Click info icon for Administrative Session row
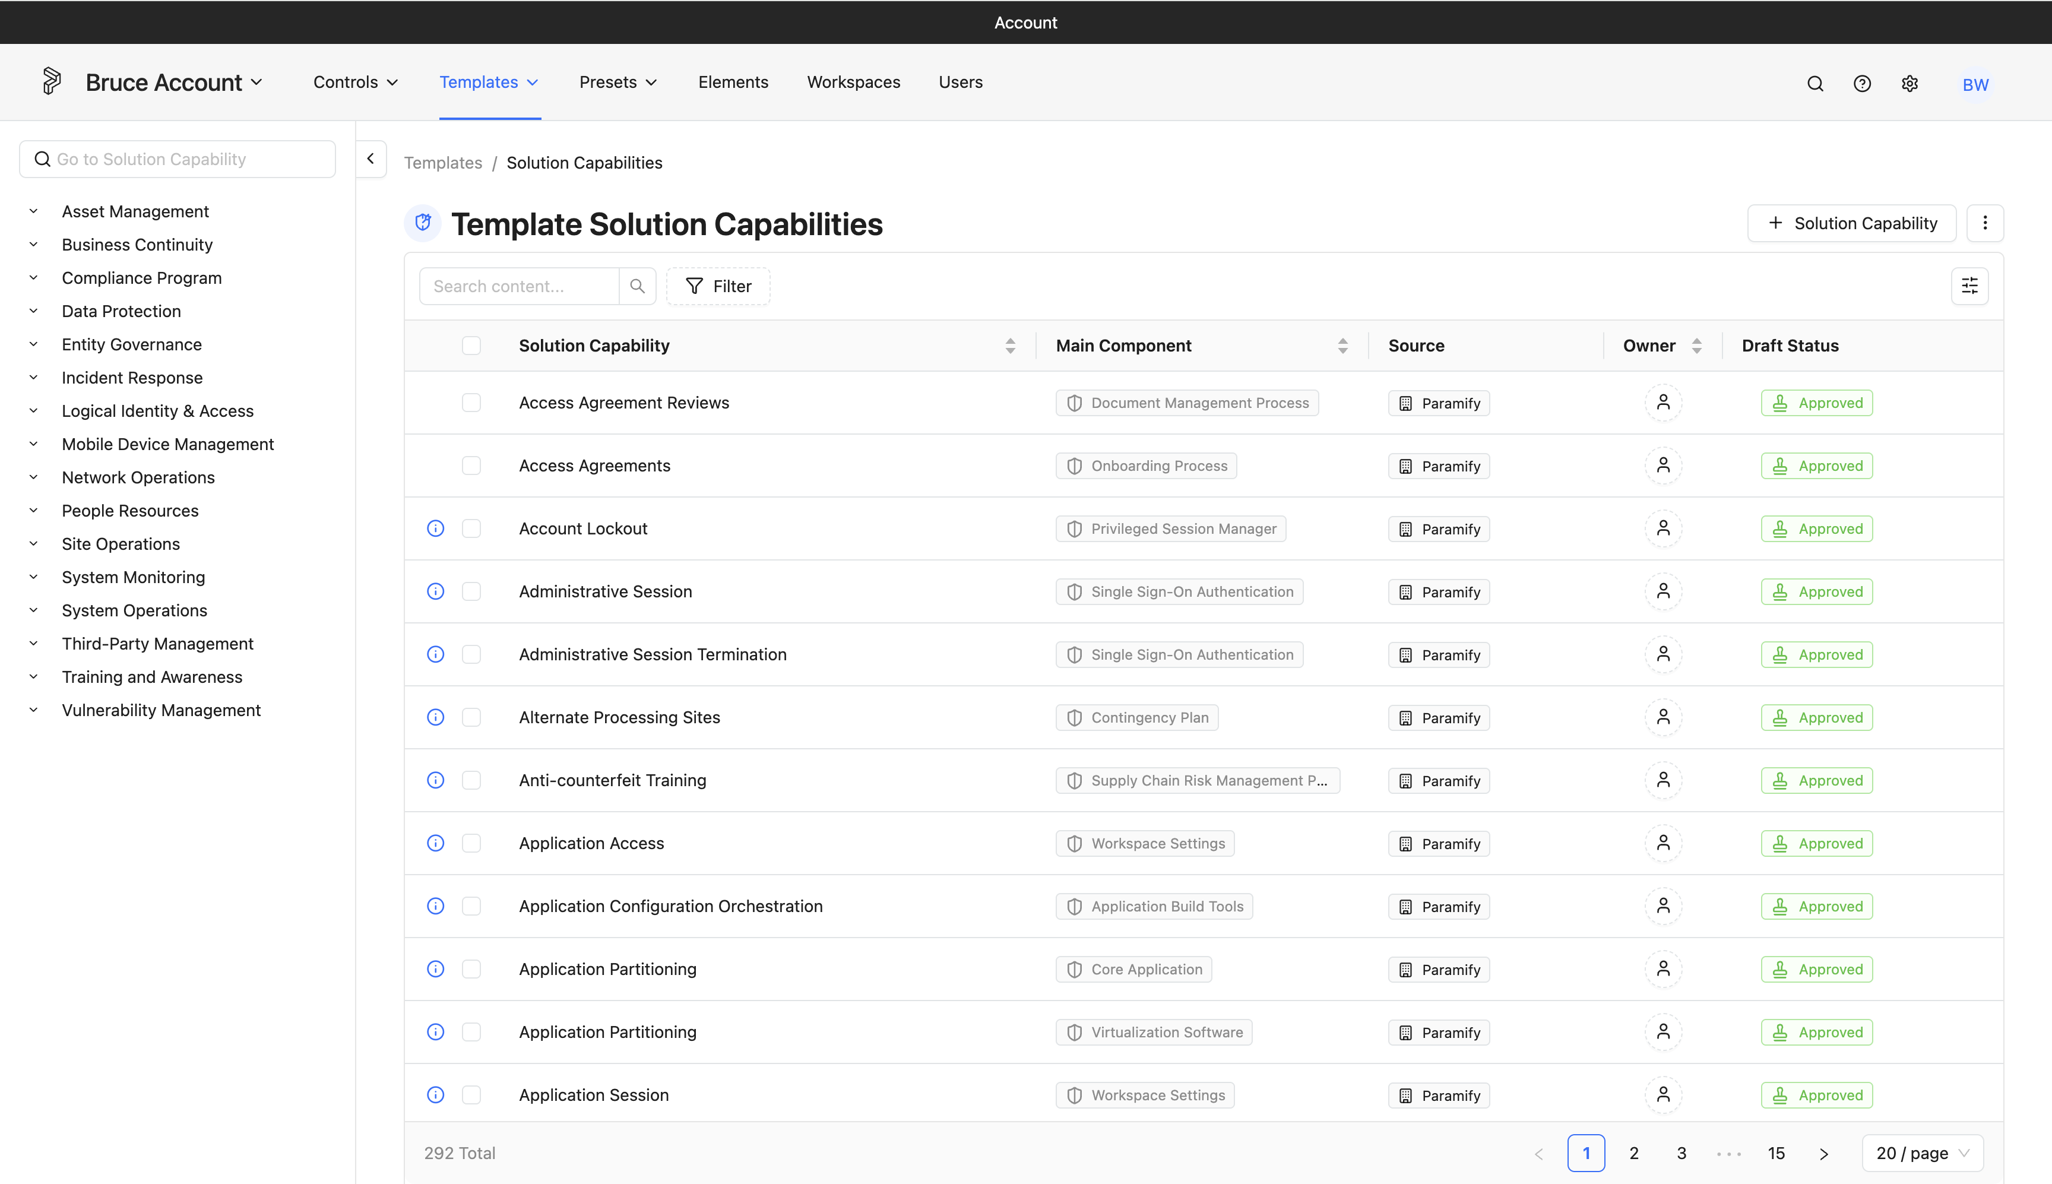This screenshot has height=1184, width=2052. click(436, 591)
